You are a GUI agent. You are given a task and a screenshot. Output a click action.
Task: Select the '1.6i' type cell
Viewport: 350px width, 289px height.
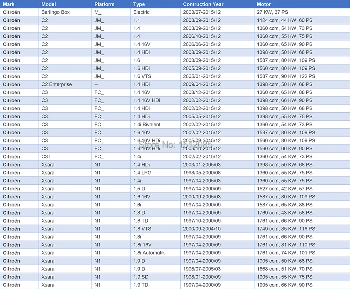pyautogui.click(x=155, y=205)
